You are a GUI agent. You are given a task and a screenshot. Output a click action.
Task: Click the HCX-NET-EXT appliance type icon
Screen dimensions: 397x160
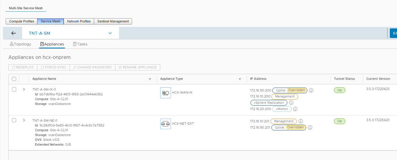[x=165, y=124]
